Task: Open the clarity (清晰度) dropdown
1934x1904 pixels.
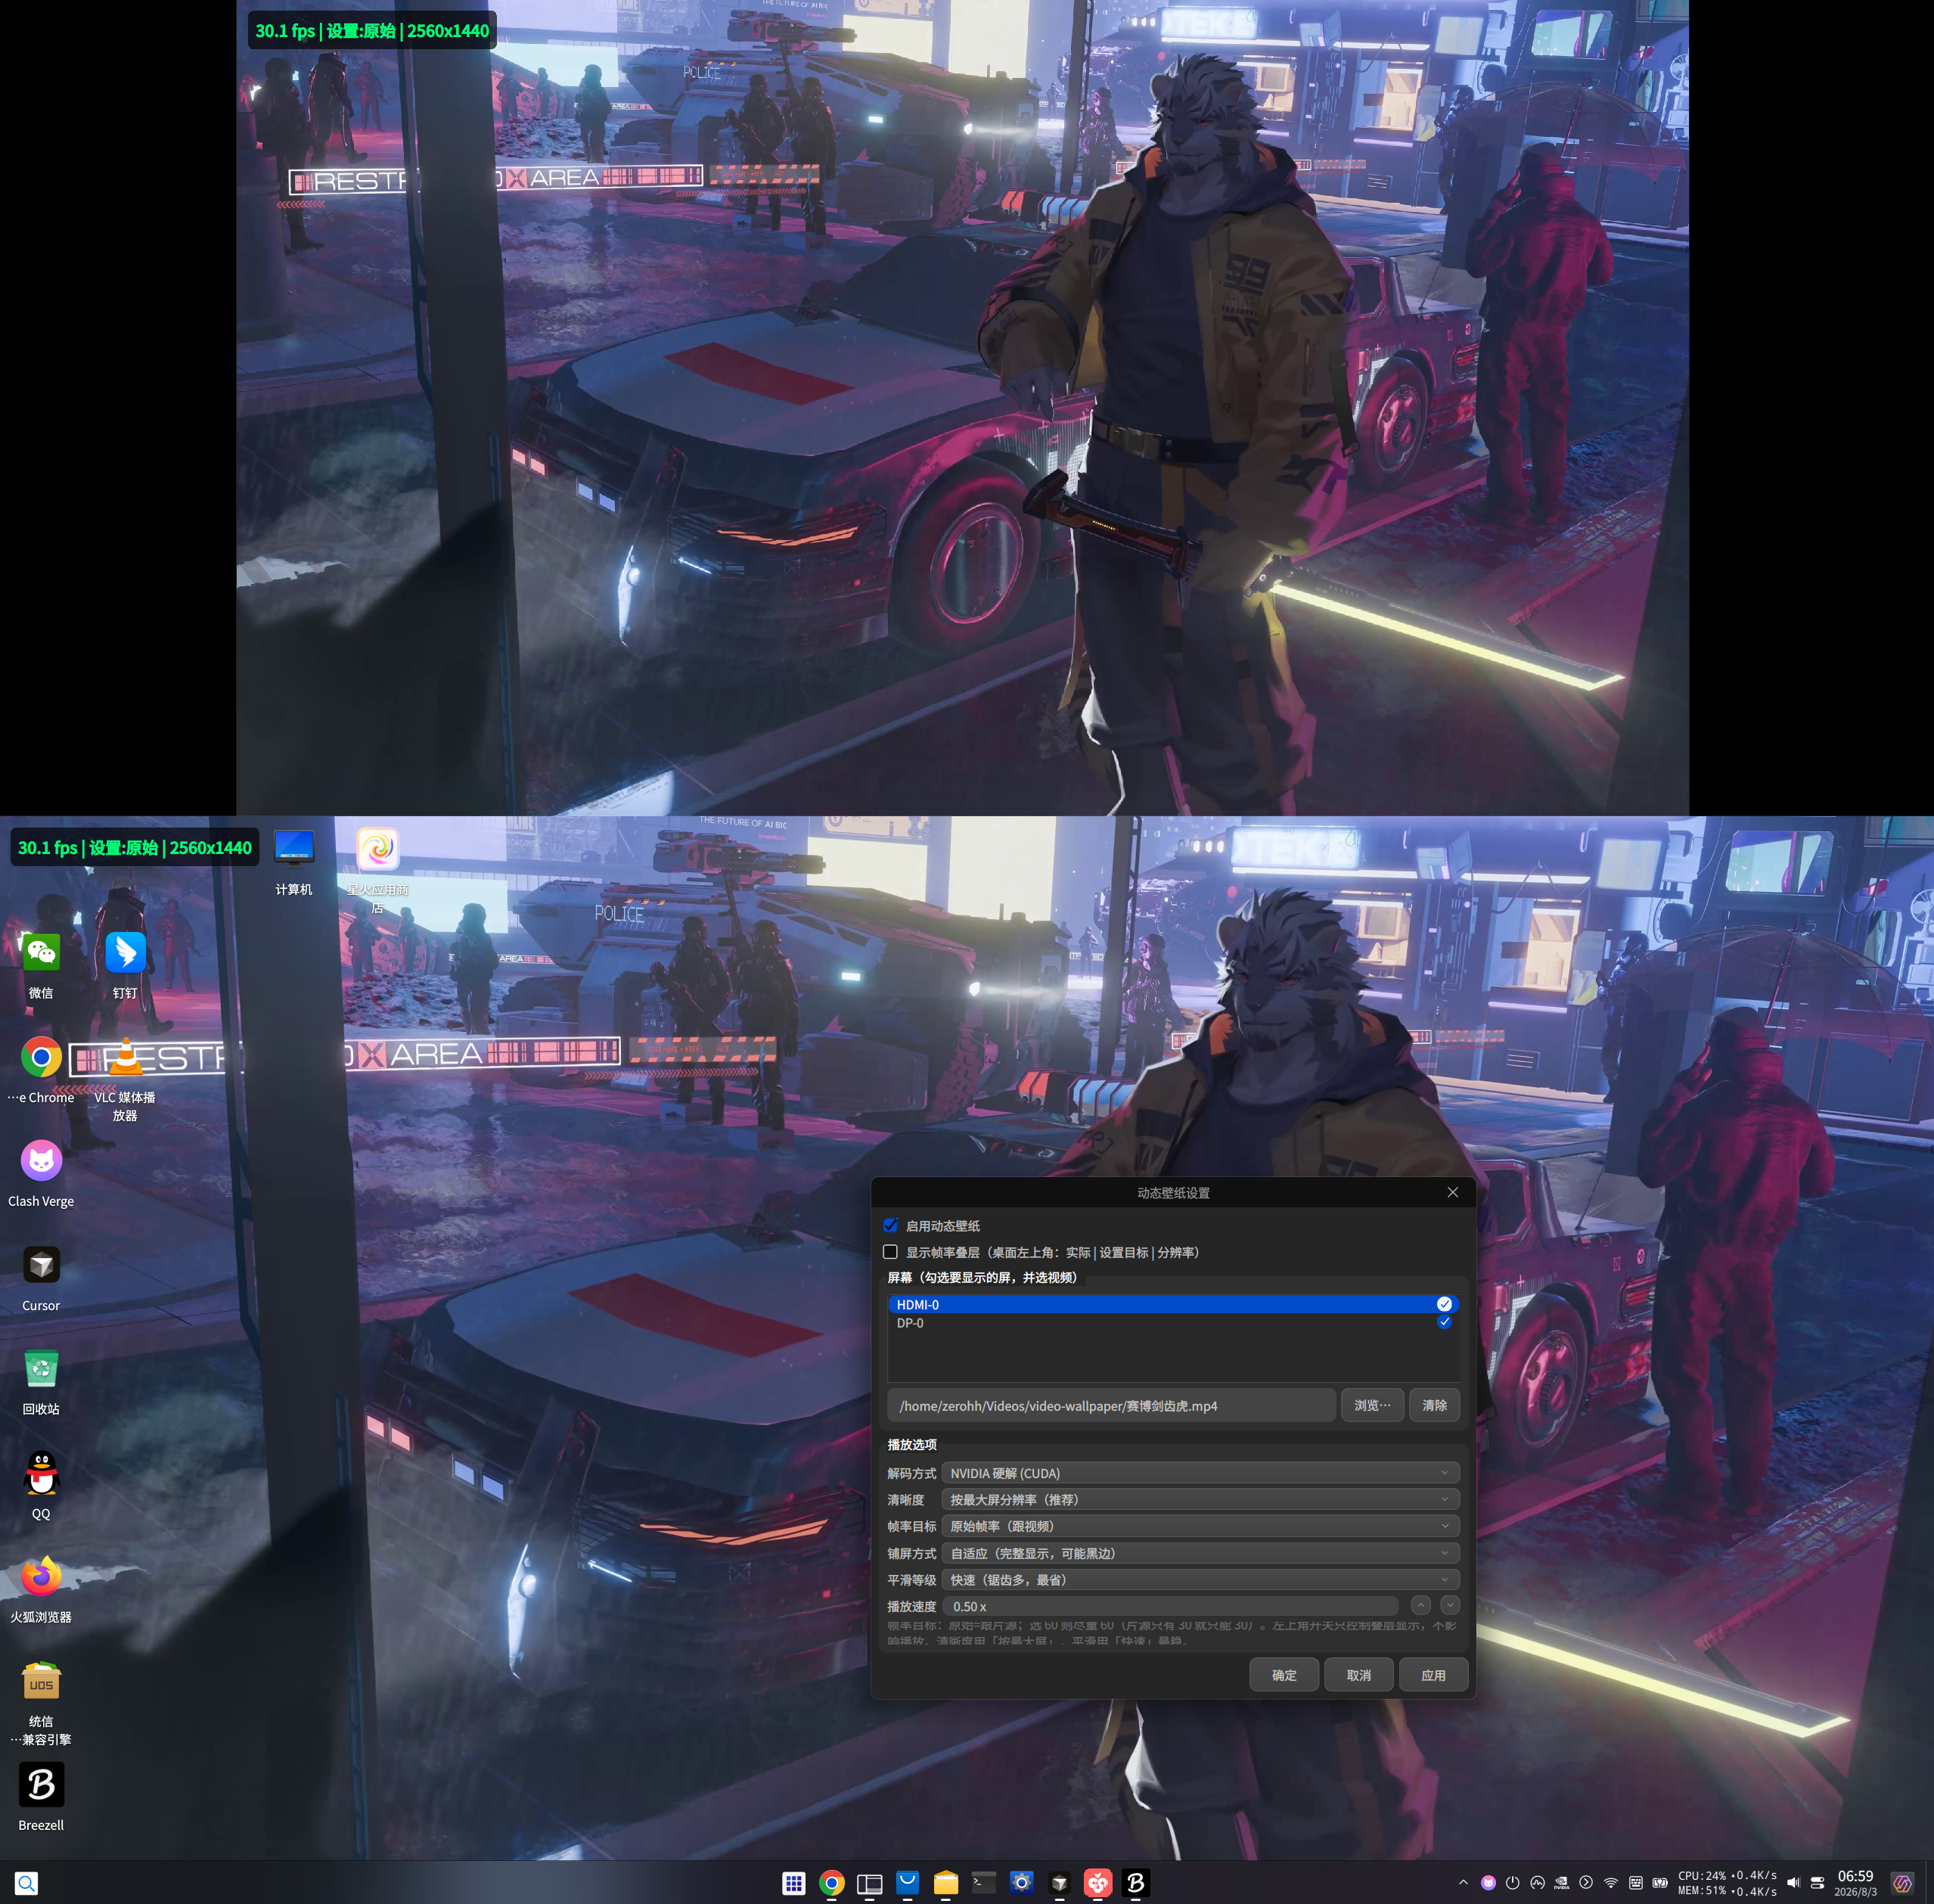Action: click(1200, 1500)
